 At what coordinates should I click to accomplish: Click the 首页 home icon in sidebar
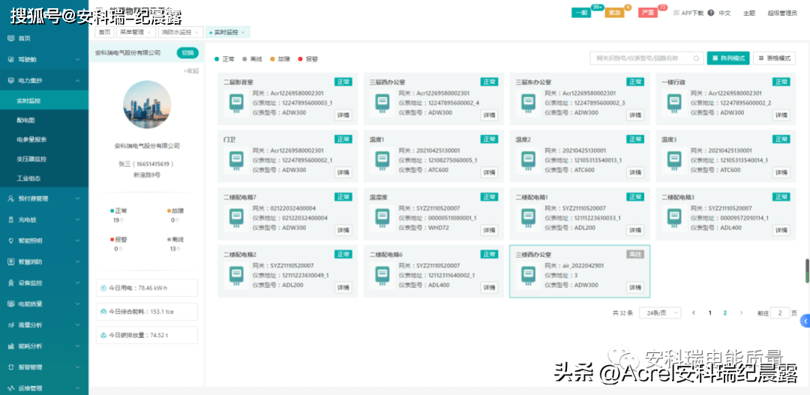pyautogui.click(x=10, y=38)
